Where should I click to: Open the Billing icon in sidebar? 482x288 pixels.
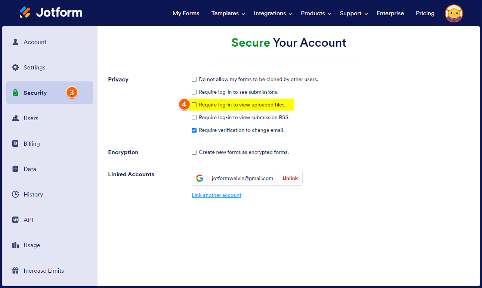15,143
